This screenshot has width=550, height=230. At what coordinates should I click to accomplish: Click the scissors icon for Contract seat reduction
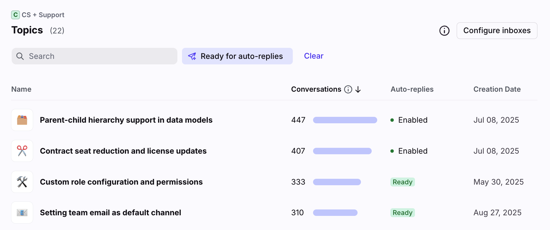click(22, 151)
